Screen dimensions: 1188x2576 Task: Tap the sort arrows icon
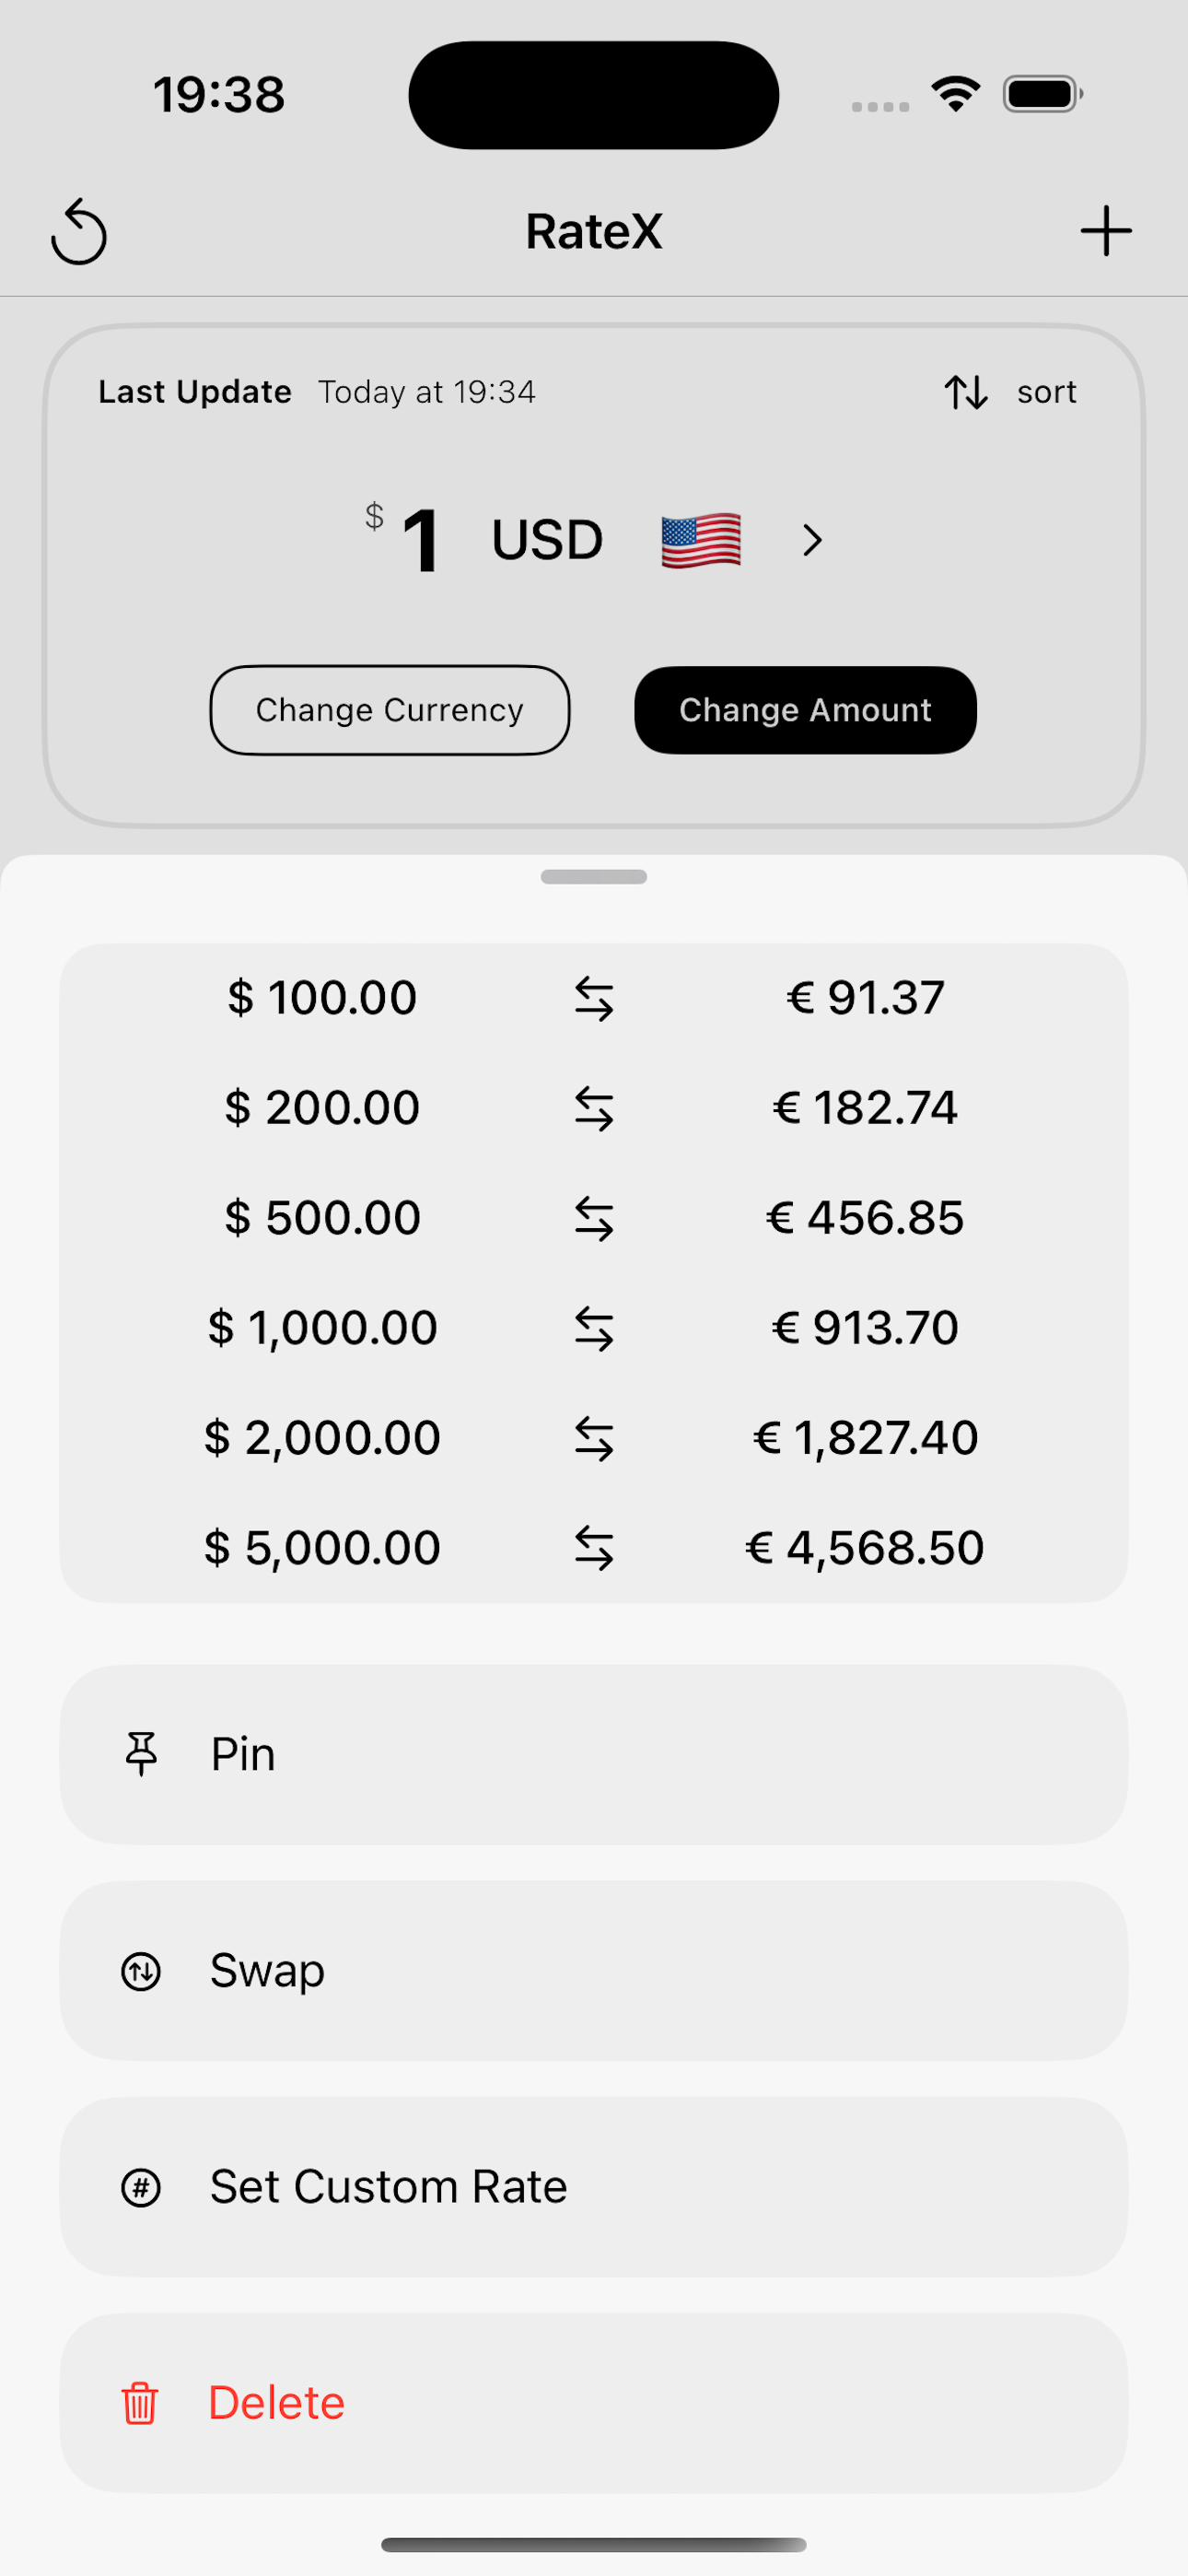pyautogui.click(x=966, y=392)
